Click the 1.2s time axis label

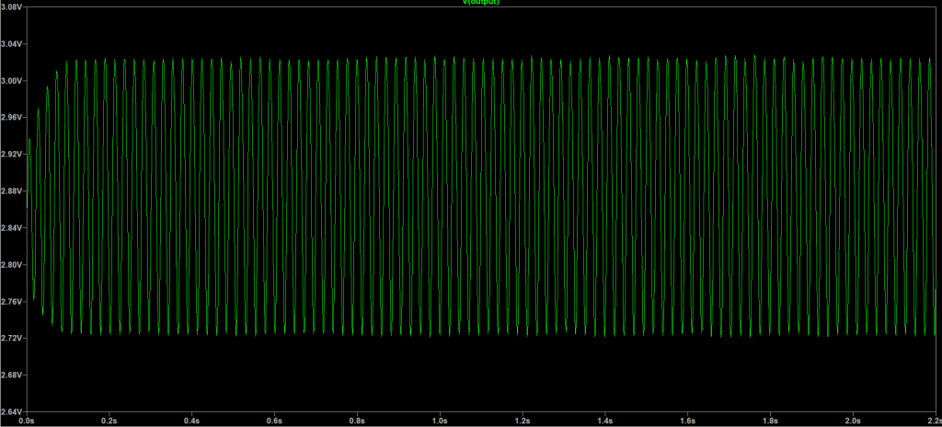coord(523,421)
